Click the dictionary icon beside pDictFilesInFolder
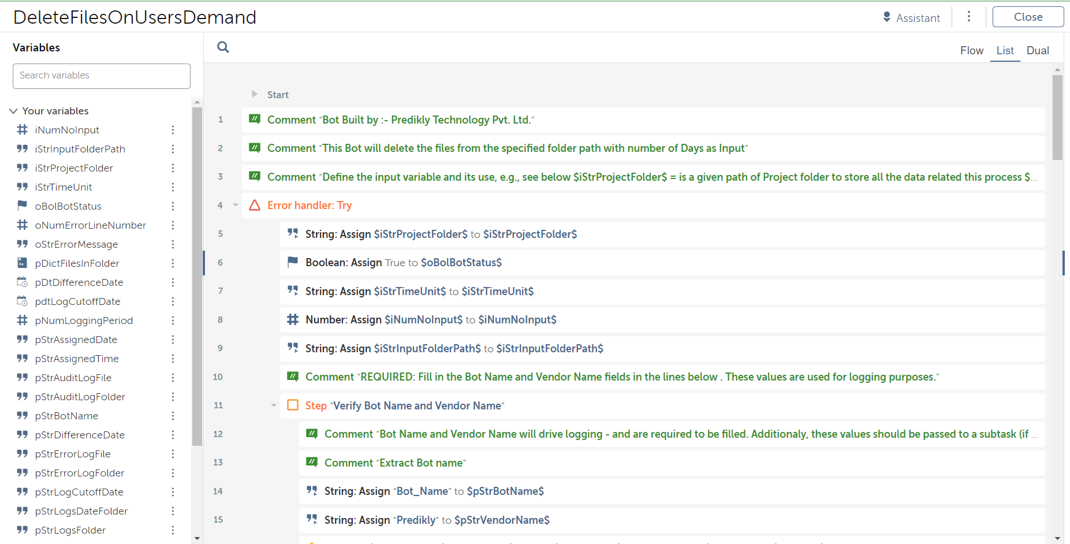The height and width of the screenshot is (544, 1070). tap(23, 263)
